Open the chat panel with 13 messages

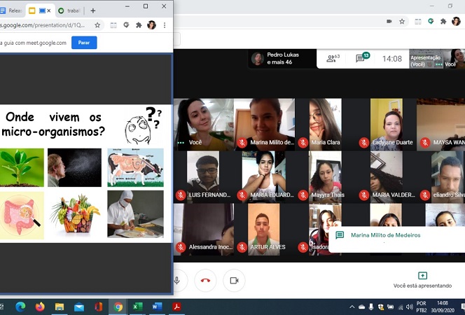(362, 59)
